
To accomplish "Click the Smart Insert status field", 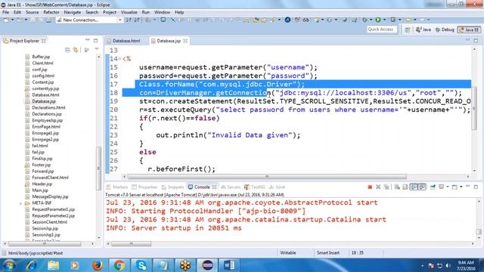I will (327, 253).
